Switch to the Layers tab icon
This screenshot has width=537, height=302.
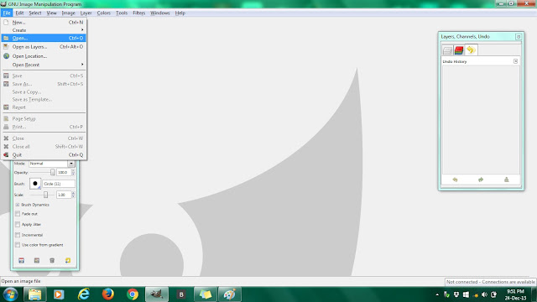click(447, 50)
